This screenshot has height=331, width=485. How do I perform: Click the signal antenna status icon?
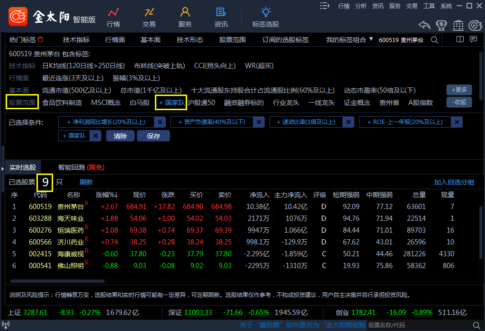click(6, 325)
